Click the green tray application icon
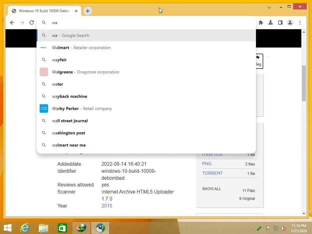Image resolution: width=312 pixels, height=234 pixels. 259,228
